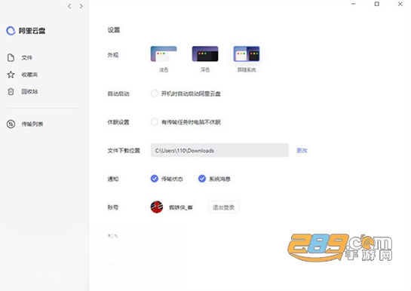The width and height of the screenshot is (411, 291).
Task: Select the 跟随系统 theme thumbnail
Action: (x=247, y=54)
